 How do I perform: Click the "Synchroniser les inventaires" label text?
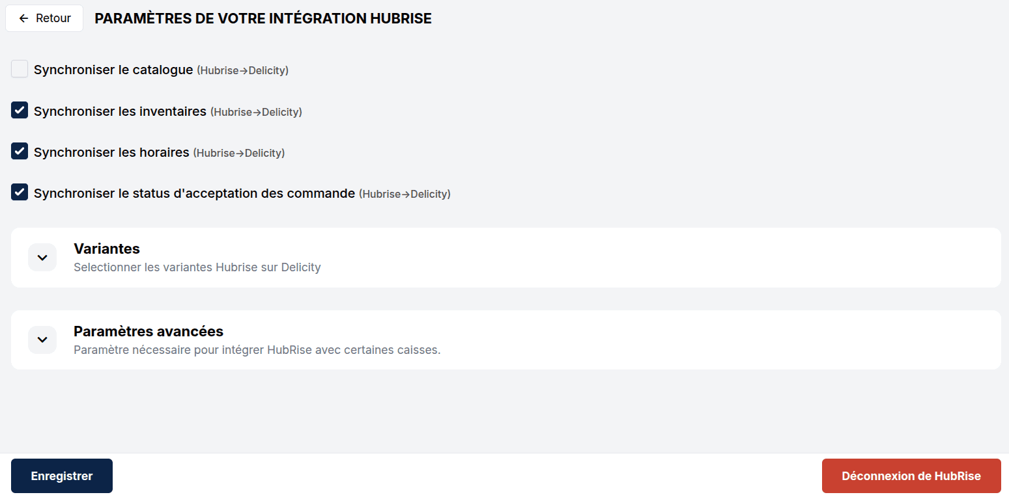click(120, 111)
